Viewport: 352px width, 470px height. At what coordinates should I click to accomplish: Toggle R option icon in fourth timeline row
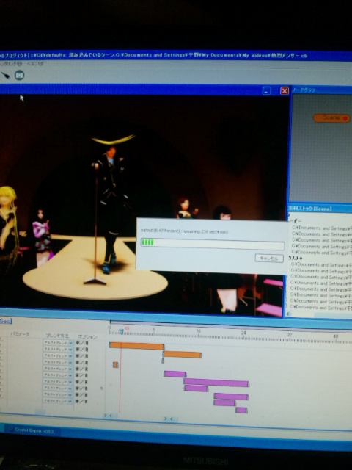tap(87, 362)
